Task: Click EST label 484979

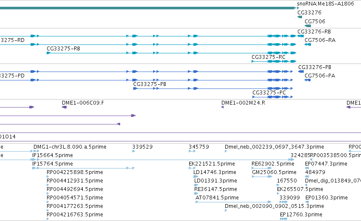Action: [315, 173]
